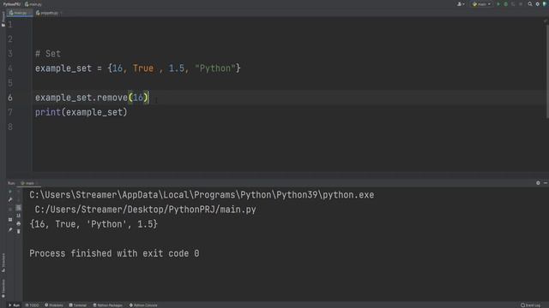549x308 pixels.
Task: Click the Run button in top toolbar
Action: pos(498,4)
